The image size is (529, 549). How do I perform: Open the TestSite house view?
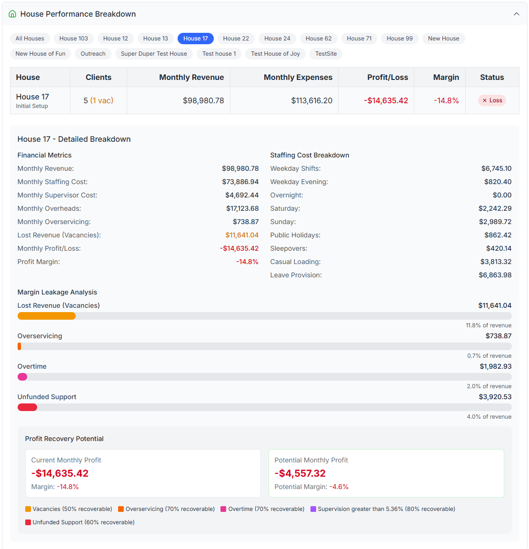(x=326, y=54)
